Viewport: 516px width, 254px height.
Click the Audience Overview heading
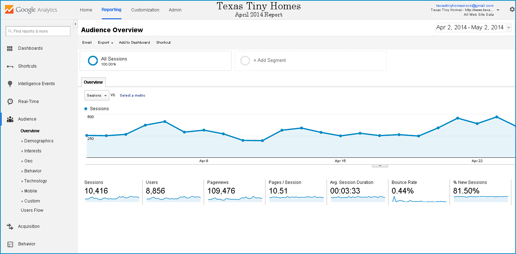click(112, 30)
